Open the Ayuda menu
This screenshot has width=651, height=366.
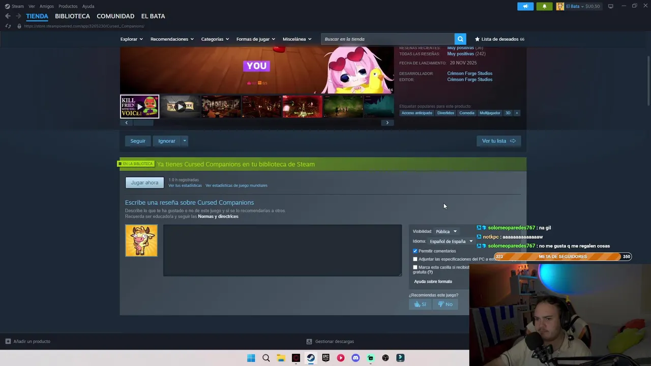point(88,6)
